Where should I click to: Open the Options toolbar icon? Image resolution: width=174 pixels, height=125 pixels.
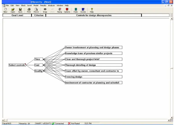[x=67, y=10]
